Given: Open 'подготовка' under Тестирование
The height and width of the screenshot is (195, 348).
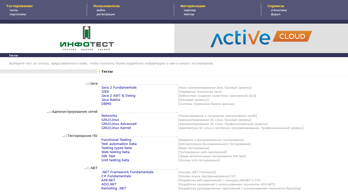Looking at the screenshot, I should point(18,14).
